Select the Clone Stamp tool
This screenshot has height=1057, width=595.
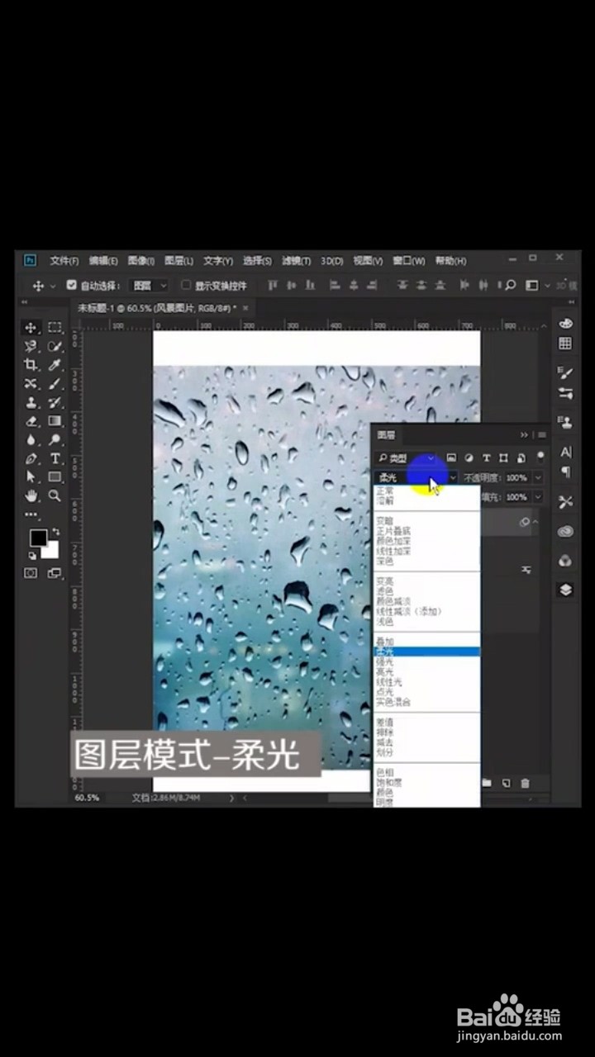tap(31, 403)
